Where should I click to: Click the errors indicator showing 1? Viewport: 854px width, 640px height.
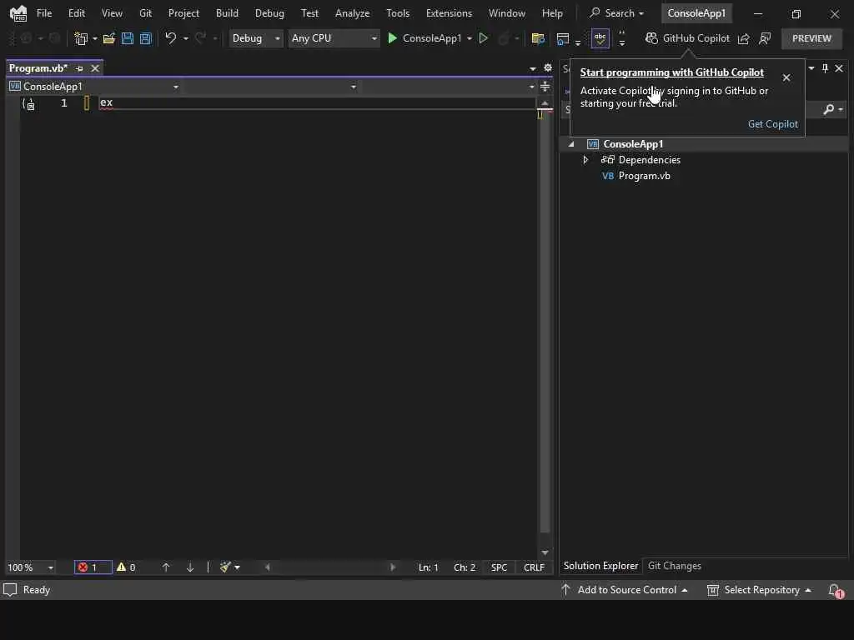[93, 567]
